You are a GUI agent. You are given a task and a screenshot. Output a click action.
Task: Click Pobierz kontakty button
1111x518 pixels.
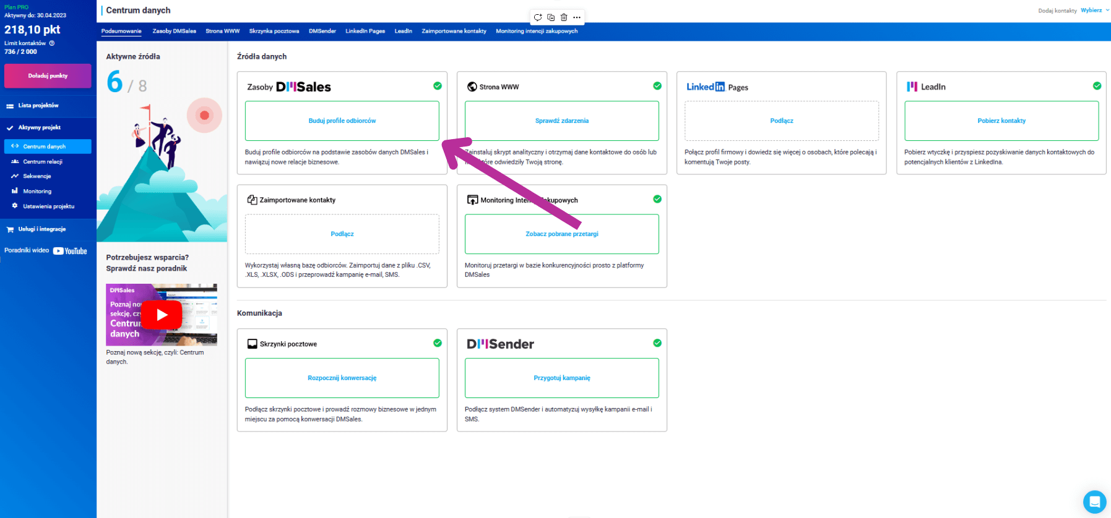(x=1001, y=121)
